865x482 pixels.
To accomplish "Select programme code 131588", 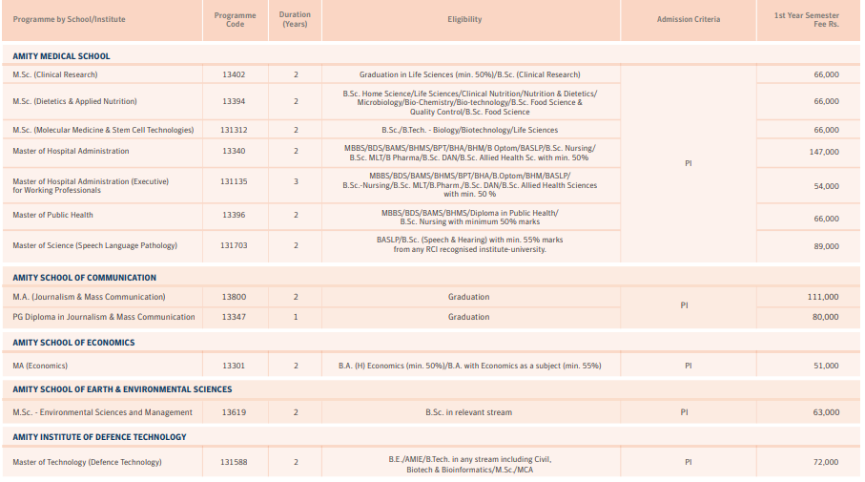I will (234, 463).
